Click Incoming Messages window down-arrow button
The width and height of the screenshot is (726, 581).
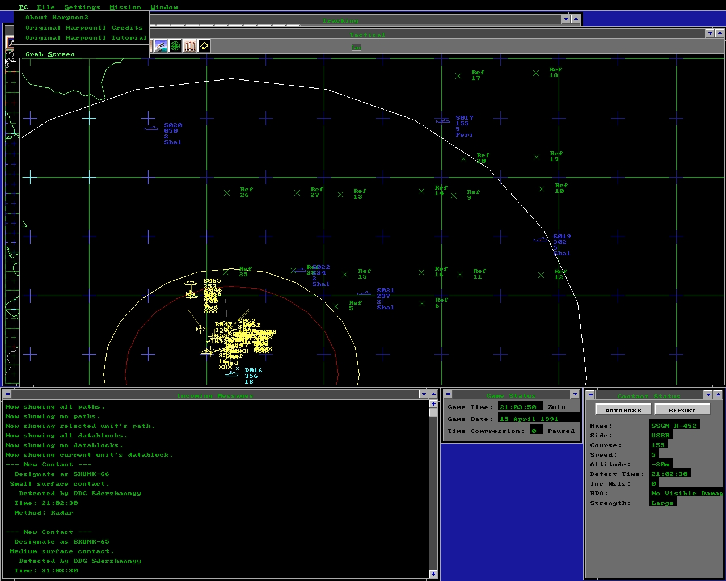[423, 394]
